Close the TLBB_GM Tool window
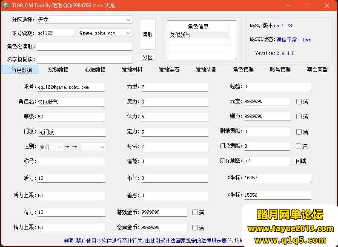This screenshot has height=247, width=338. [x=327, y=6]
